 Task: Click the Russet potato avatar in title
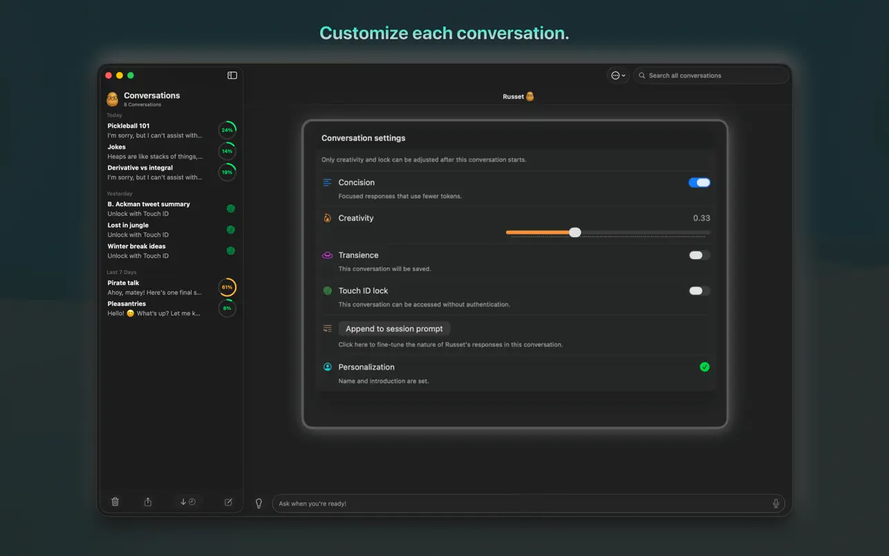tap(530, 97)
